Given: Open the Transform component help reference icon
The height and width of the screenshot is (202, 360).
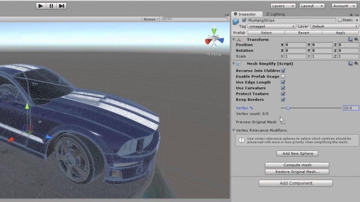Looking at the screenshot, I should click(x=350, y=39).
